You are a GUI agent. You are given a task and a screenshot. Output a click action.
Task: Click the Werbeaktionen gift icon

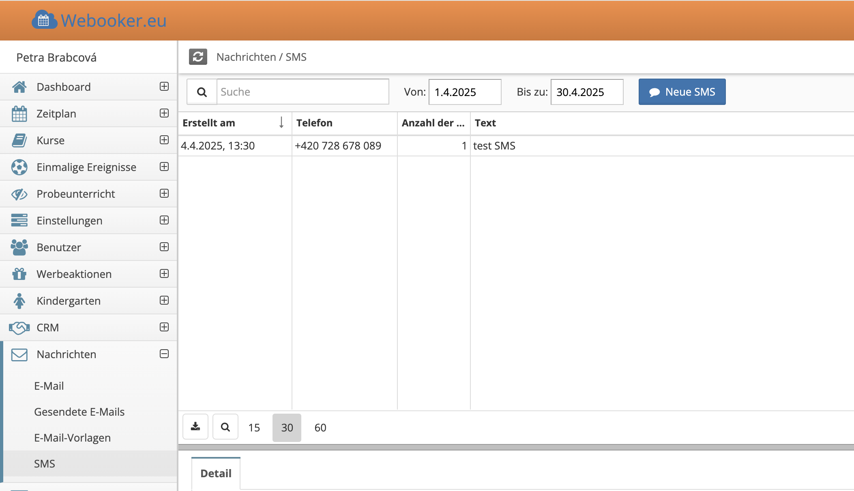click(19, 274)
